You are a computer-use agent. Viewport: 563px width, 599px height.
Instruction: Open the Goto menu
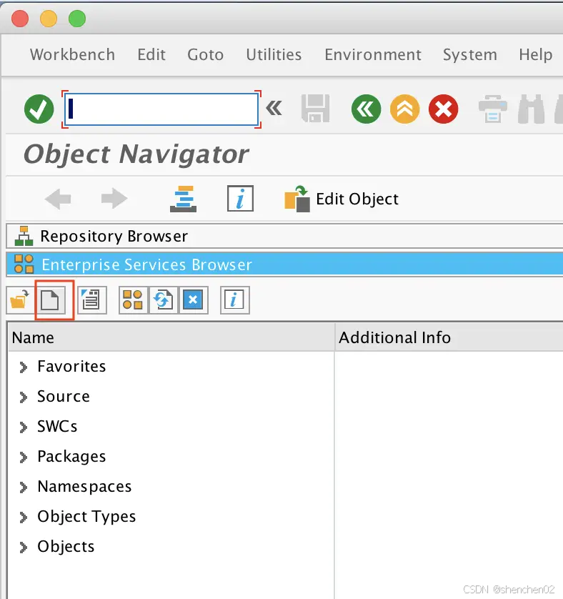click(x=205, y=54)
